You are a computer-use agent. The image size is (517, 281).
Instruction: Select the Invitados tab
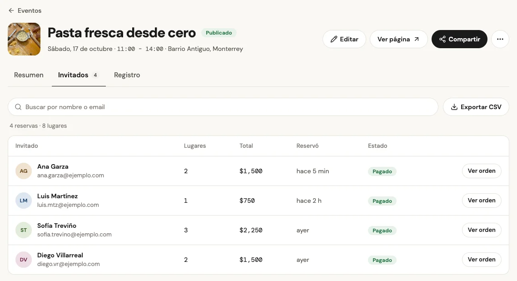tap(79, 75)
